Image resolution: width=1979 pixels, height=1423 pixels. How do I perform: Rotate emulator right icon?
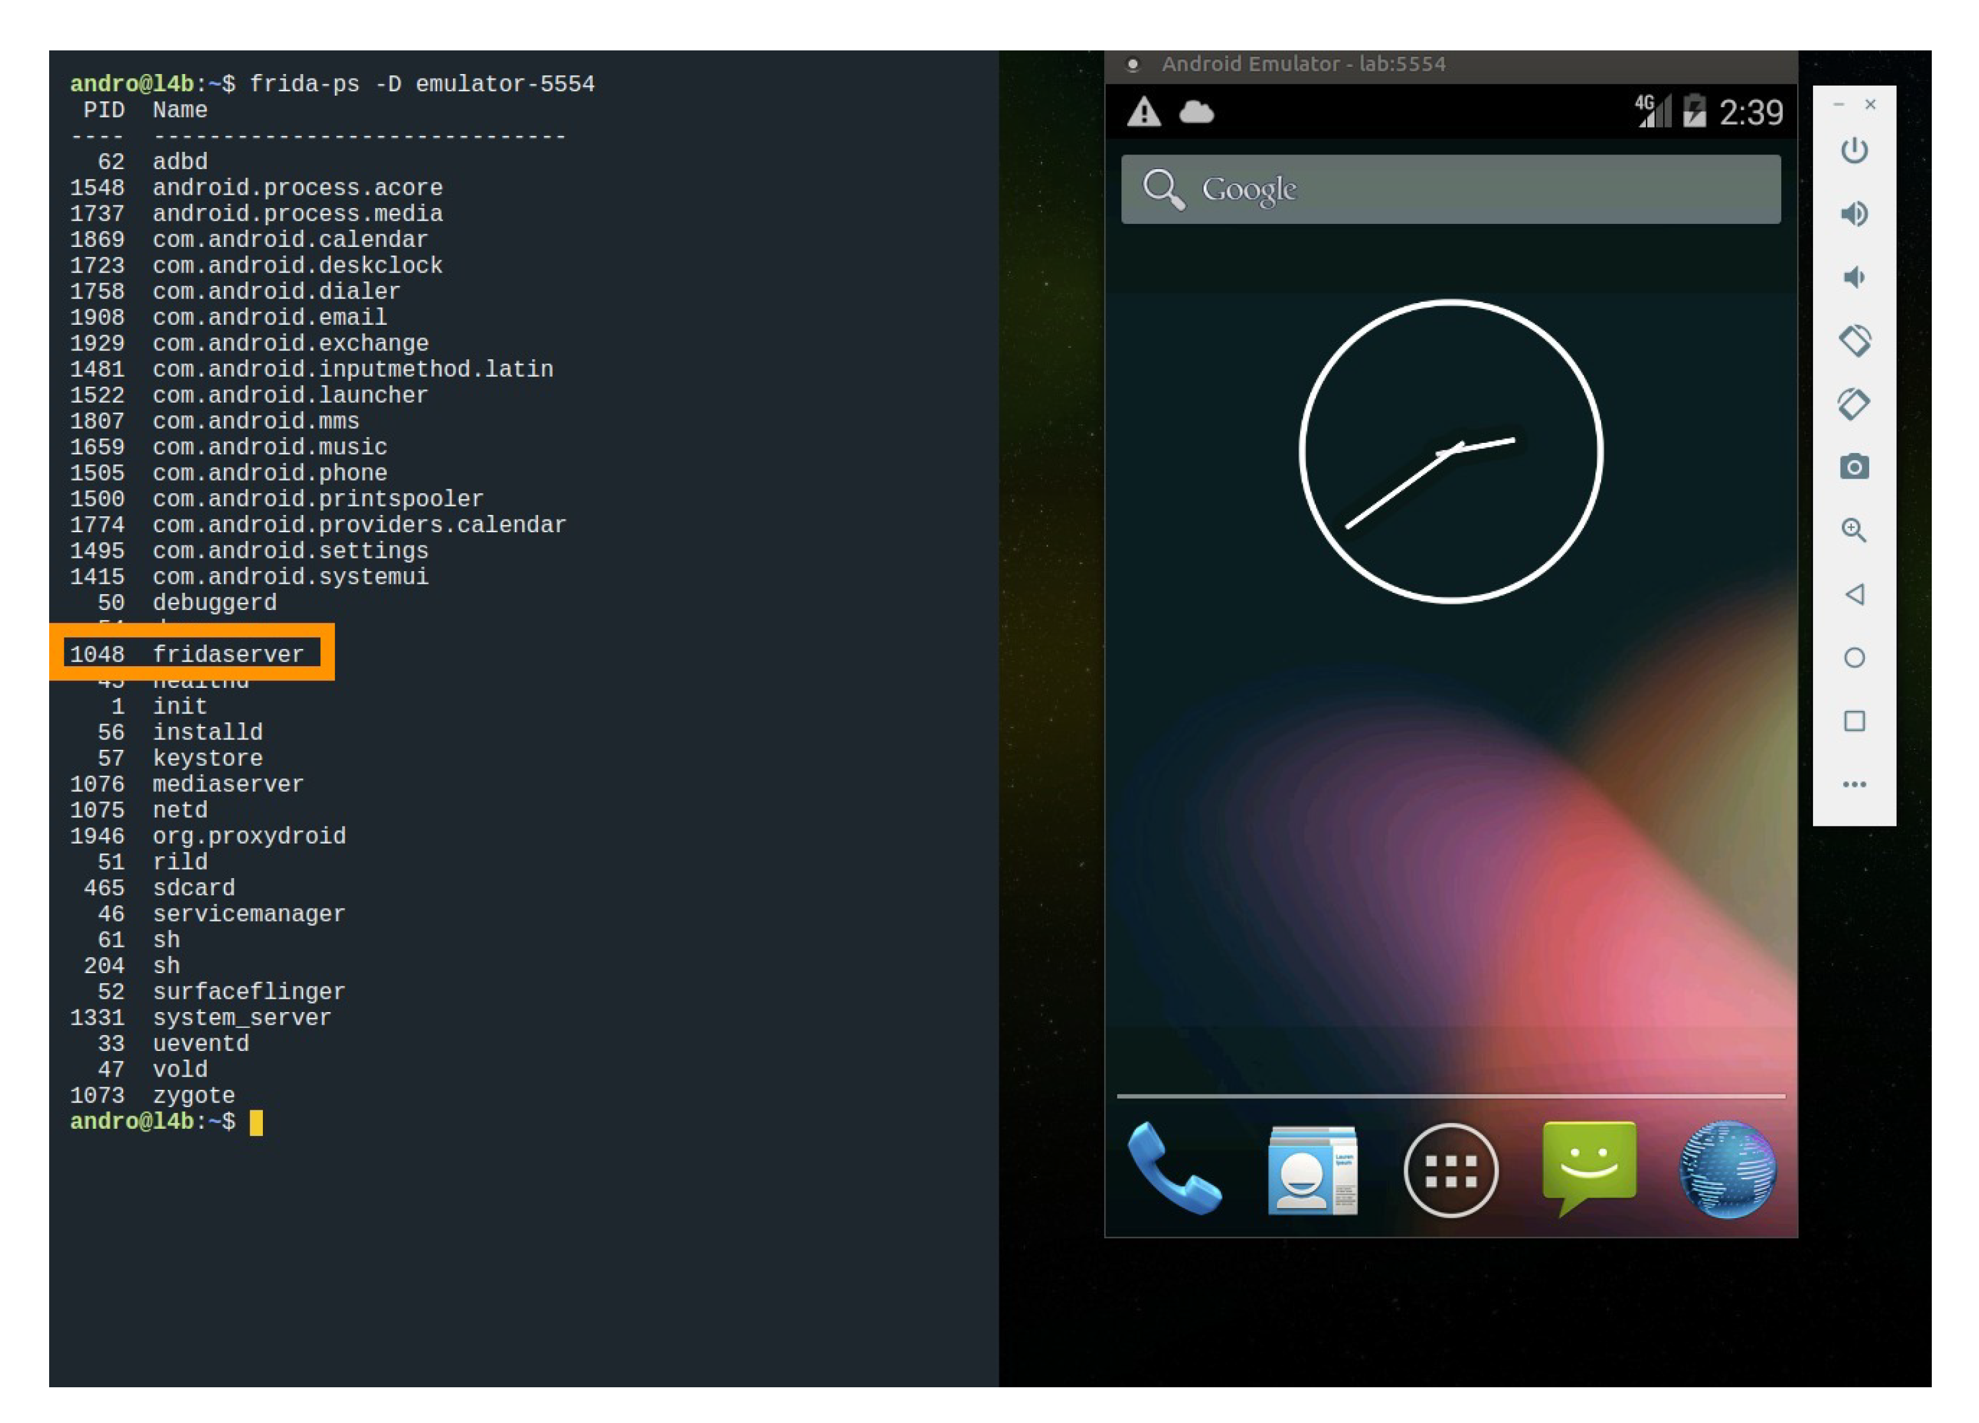pos(1854,404)
